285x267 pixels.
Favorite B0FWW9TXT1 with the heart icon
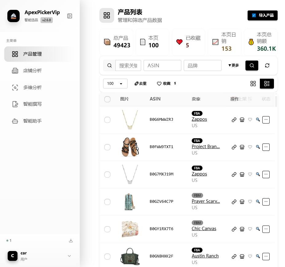coord(250,147)
